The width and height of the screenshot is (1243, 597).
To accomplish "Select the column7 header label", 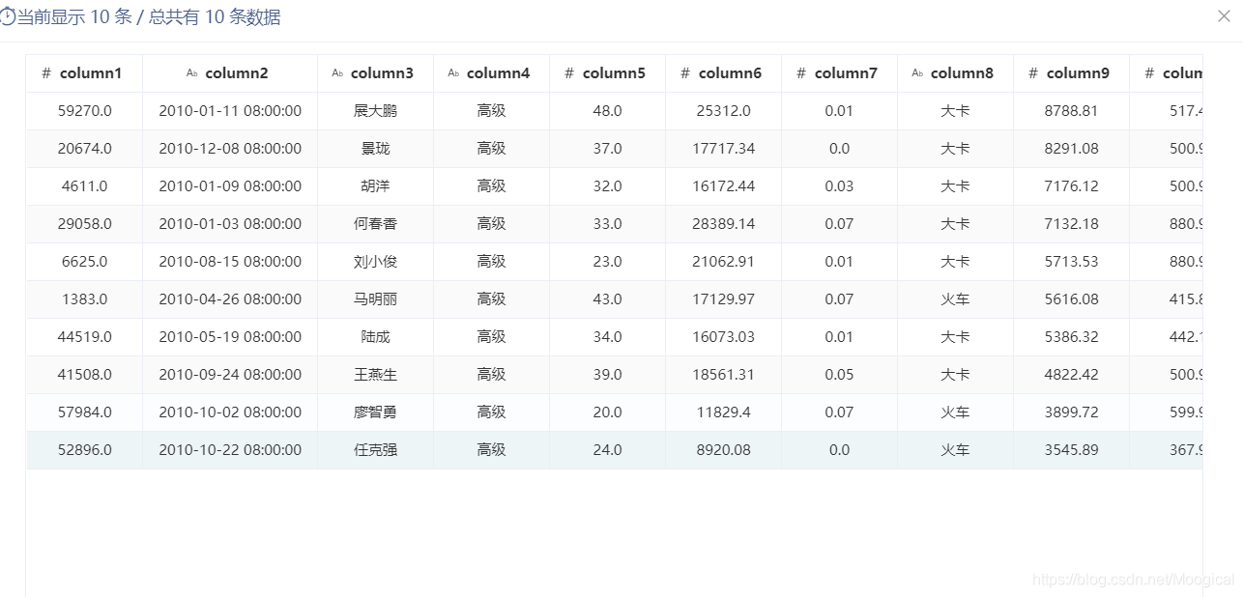I will click(x=846, y=73).
